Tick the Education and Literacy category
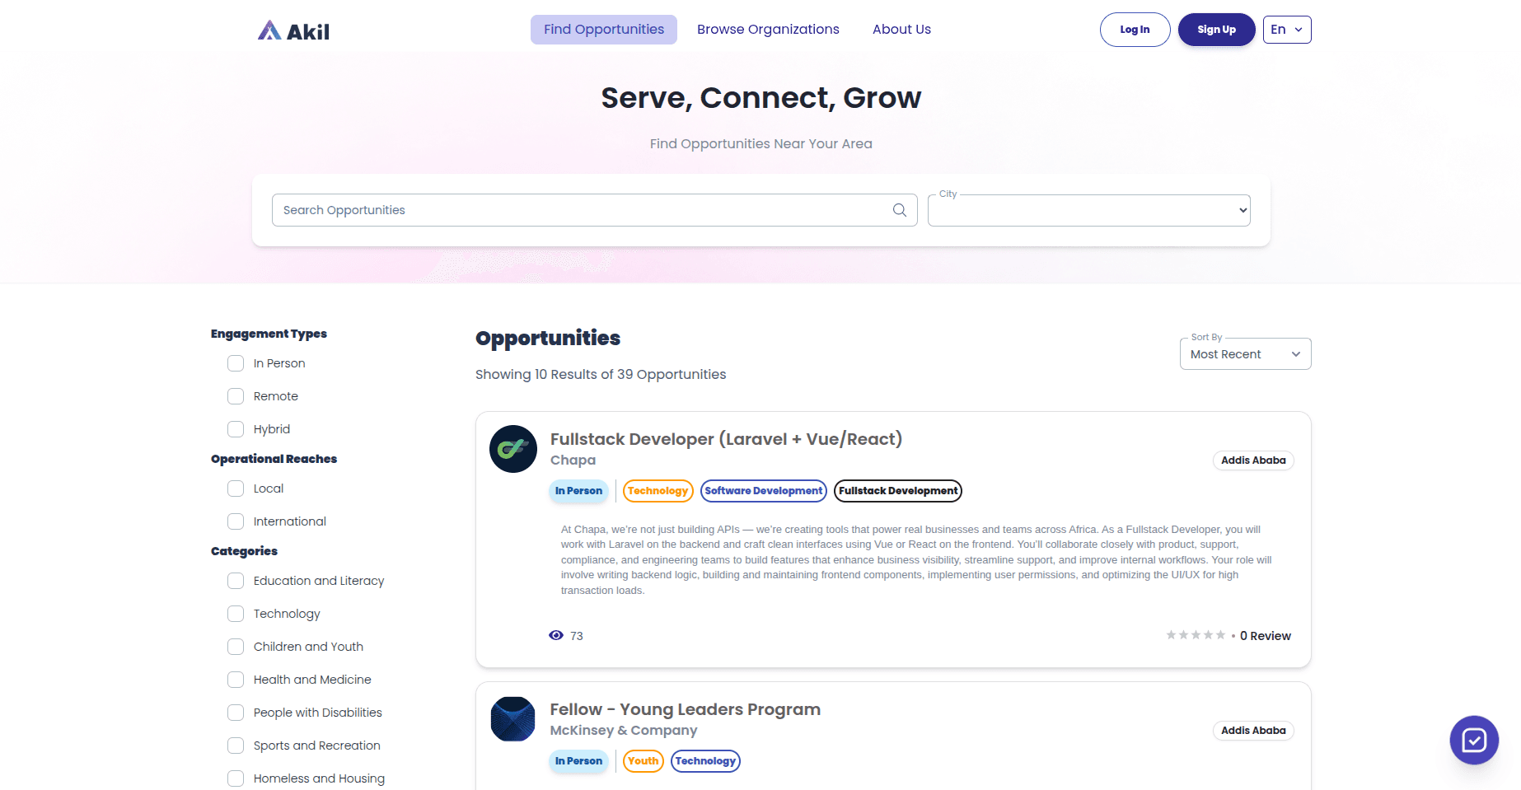1521x790 pixels. (236, 581)
